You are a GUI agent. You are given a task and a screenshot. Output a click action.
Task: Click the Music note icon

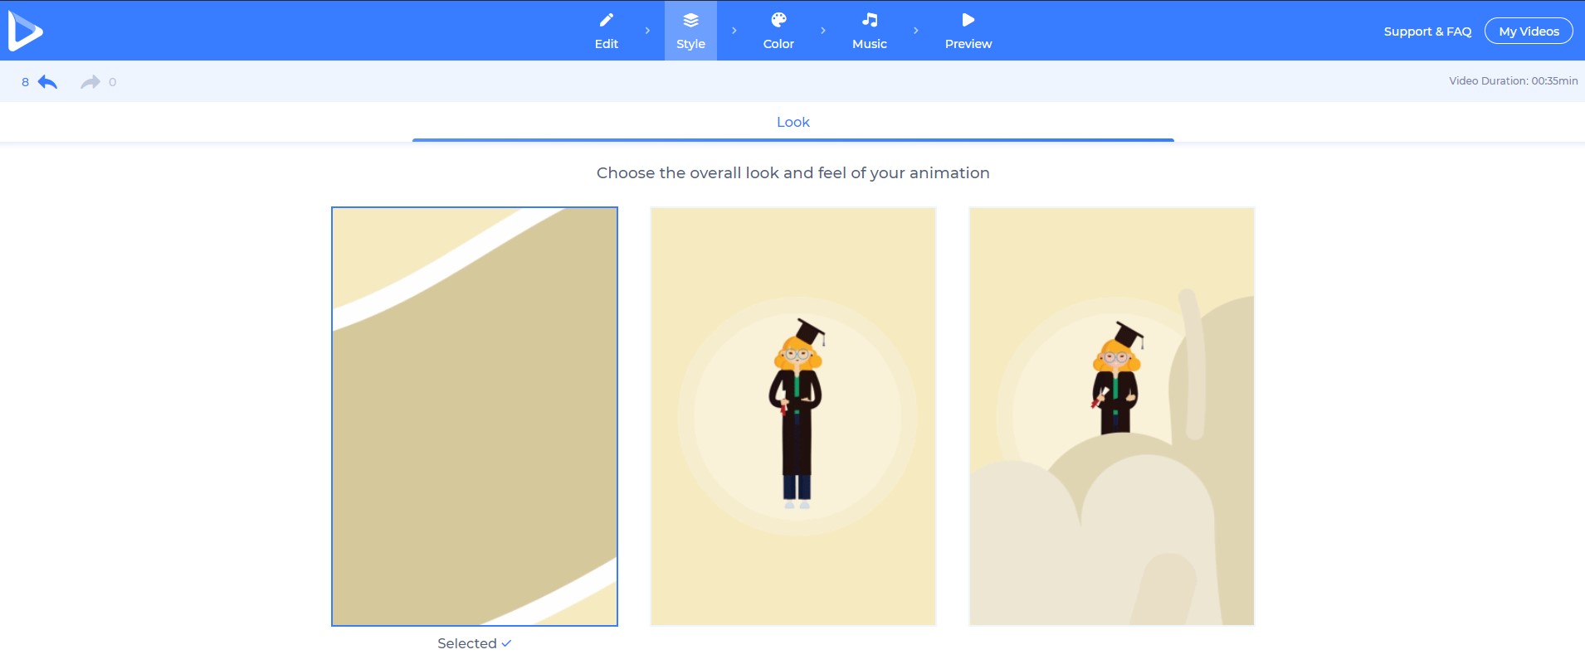tap(870, 20)
